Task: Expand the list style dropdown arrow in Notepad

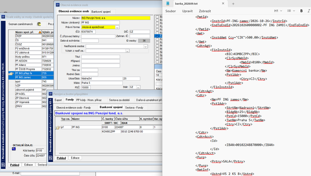Action: (x=294, y=11)
